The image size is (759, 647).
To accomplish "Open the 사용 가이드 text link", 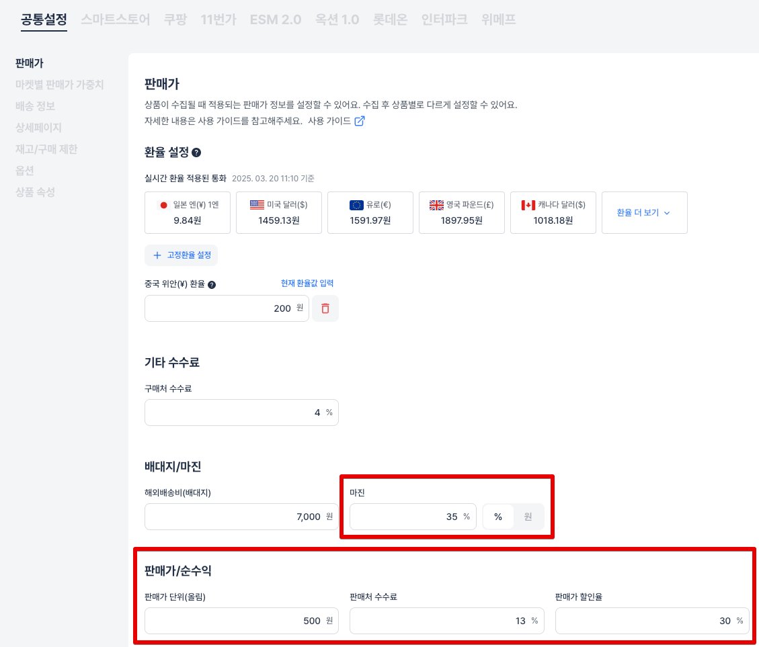I will [x=329, y=121].
